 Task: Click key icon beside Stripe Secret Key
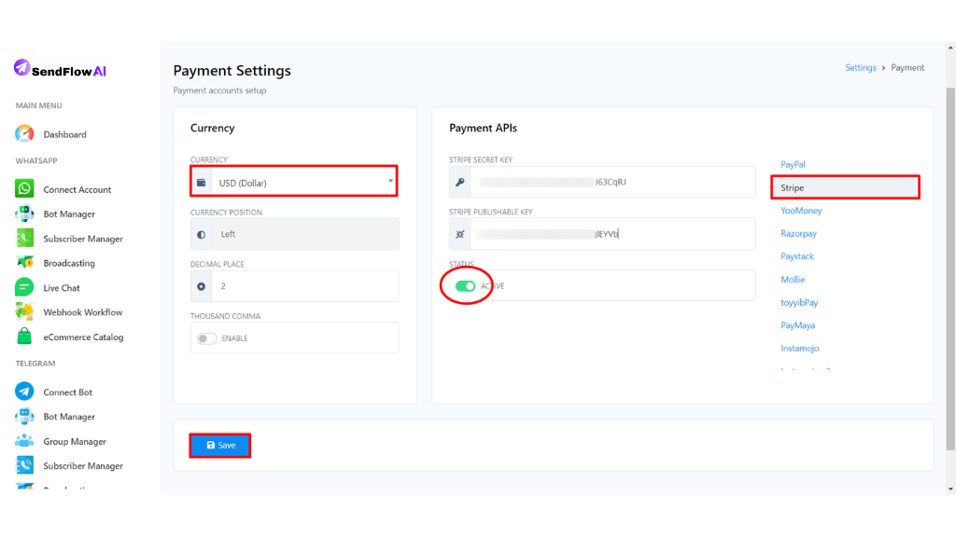[459, 182]
